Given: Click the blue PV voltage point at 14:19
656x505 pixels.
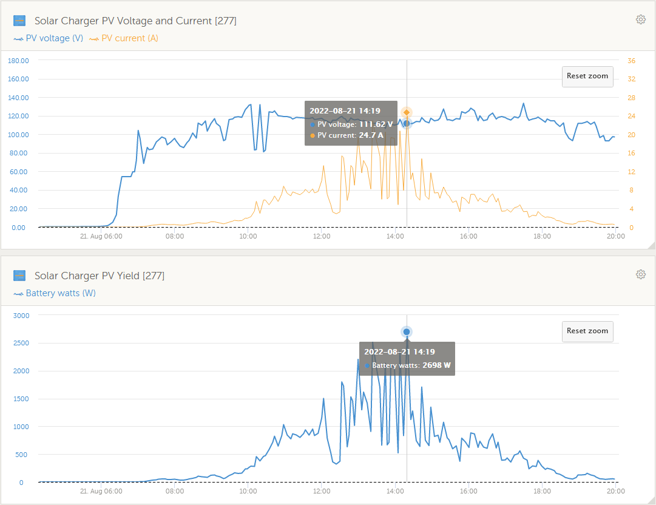Looking at the screenshot, I should [x=407, y=123].
